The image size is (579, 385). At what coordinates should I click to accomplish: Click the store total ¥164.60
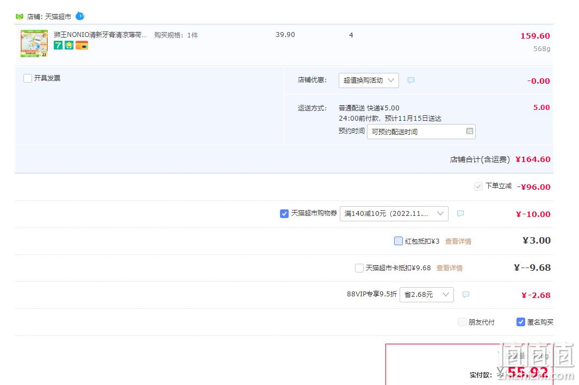533,159
